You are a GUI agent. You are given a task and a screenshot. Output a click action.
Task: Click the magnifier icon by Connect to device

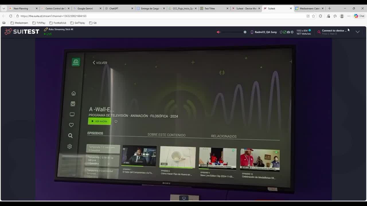point(319,32)
